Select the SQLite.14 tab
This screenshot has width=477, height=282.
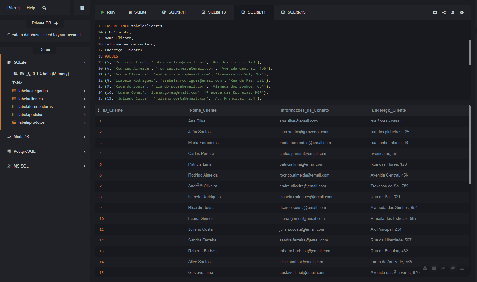pos(254,12)
